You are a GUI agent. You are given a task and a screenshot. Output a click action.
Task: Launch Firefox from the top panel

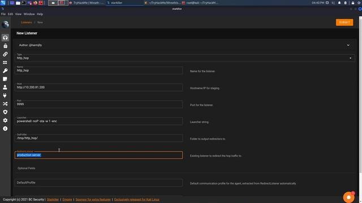35,3
